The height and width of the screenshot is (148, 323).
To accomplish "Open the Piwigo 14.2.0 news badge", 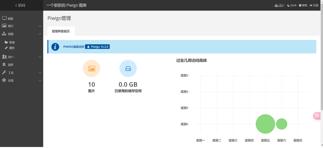I will (98, 47).
